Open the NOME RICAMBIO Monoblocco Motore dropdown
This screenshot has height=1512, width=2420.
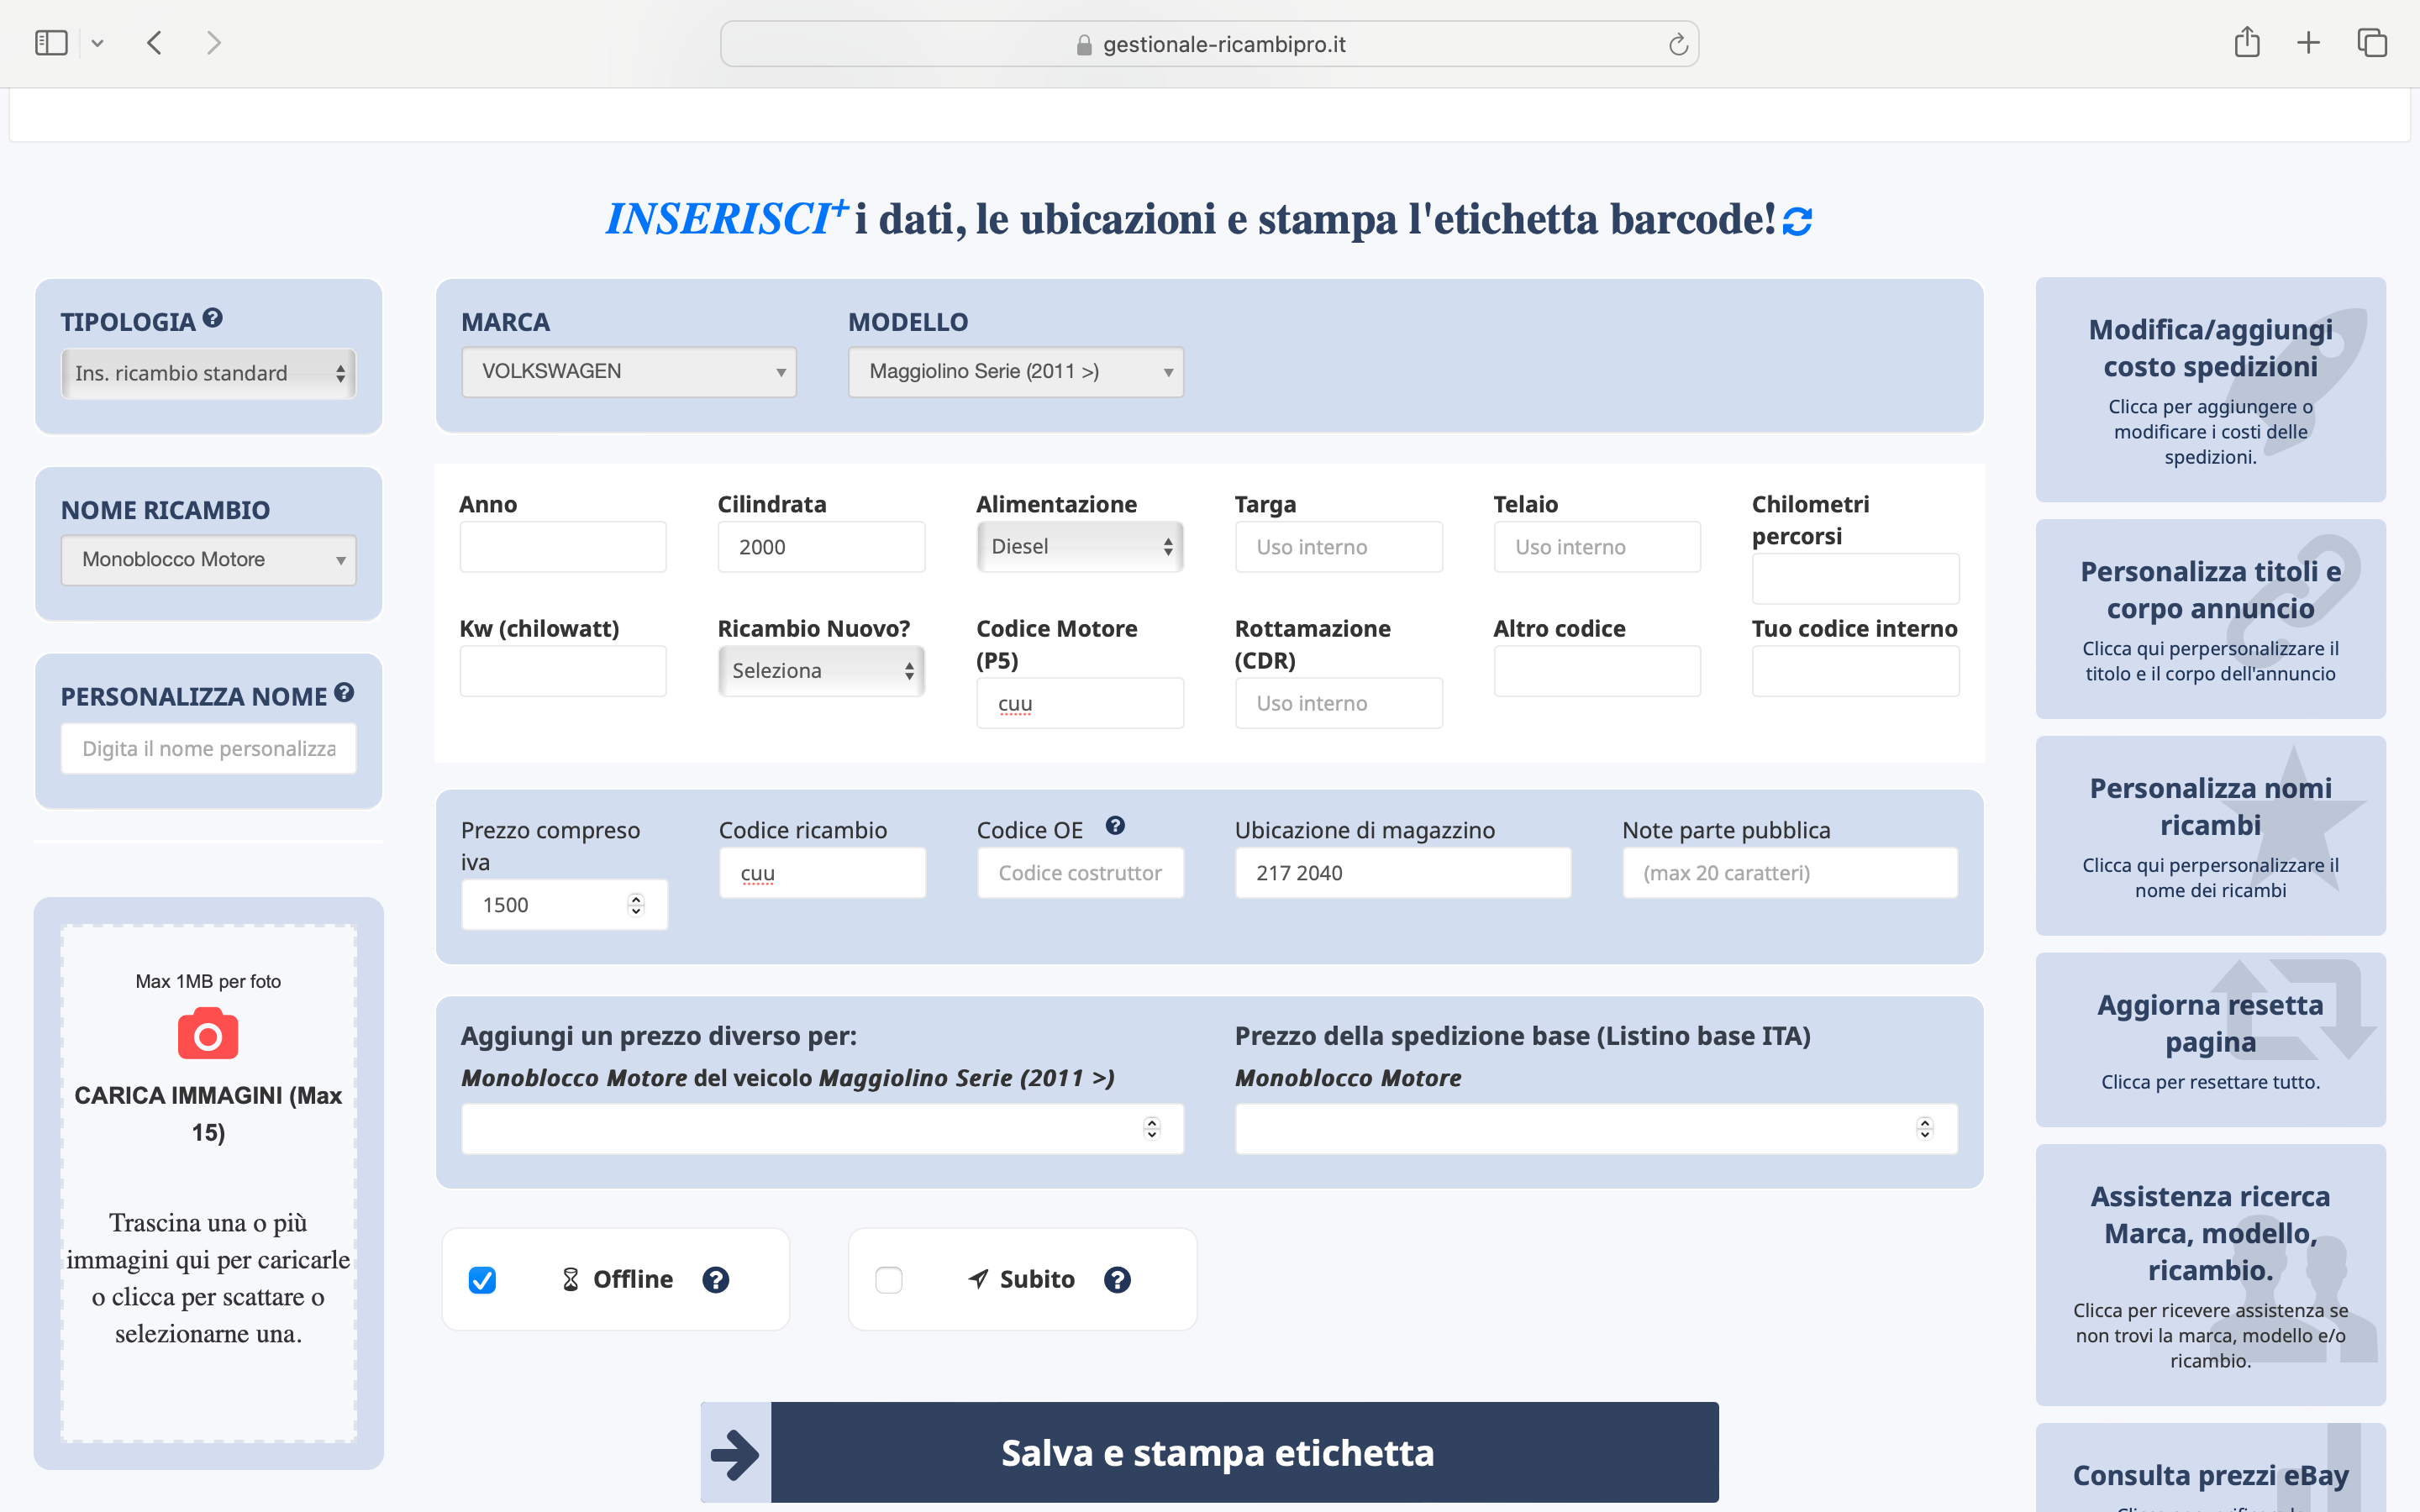[x=208, y=560]
